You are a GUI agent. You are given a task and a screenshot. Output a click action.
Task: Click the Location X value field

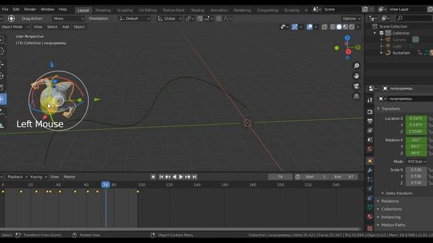click(x=416, y=119)
